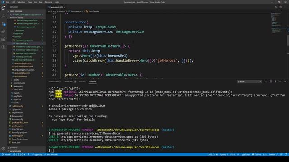Image resolution: width=289 pixels, height=162 pixels.
Task: Click the notifications bell in status bar
Action: 286,155
